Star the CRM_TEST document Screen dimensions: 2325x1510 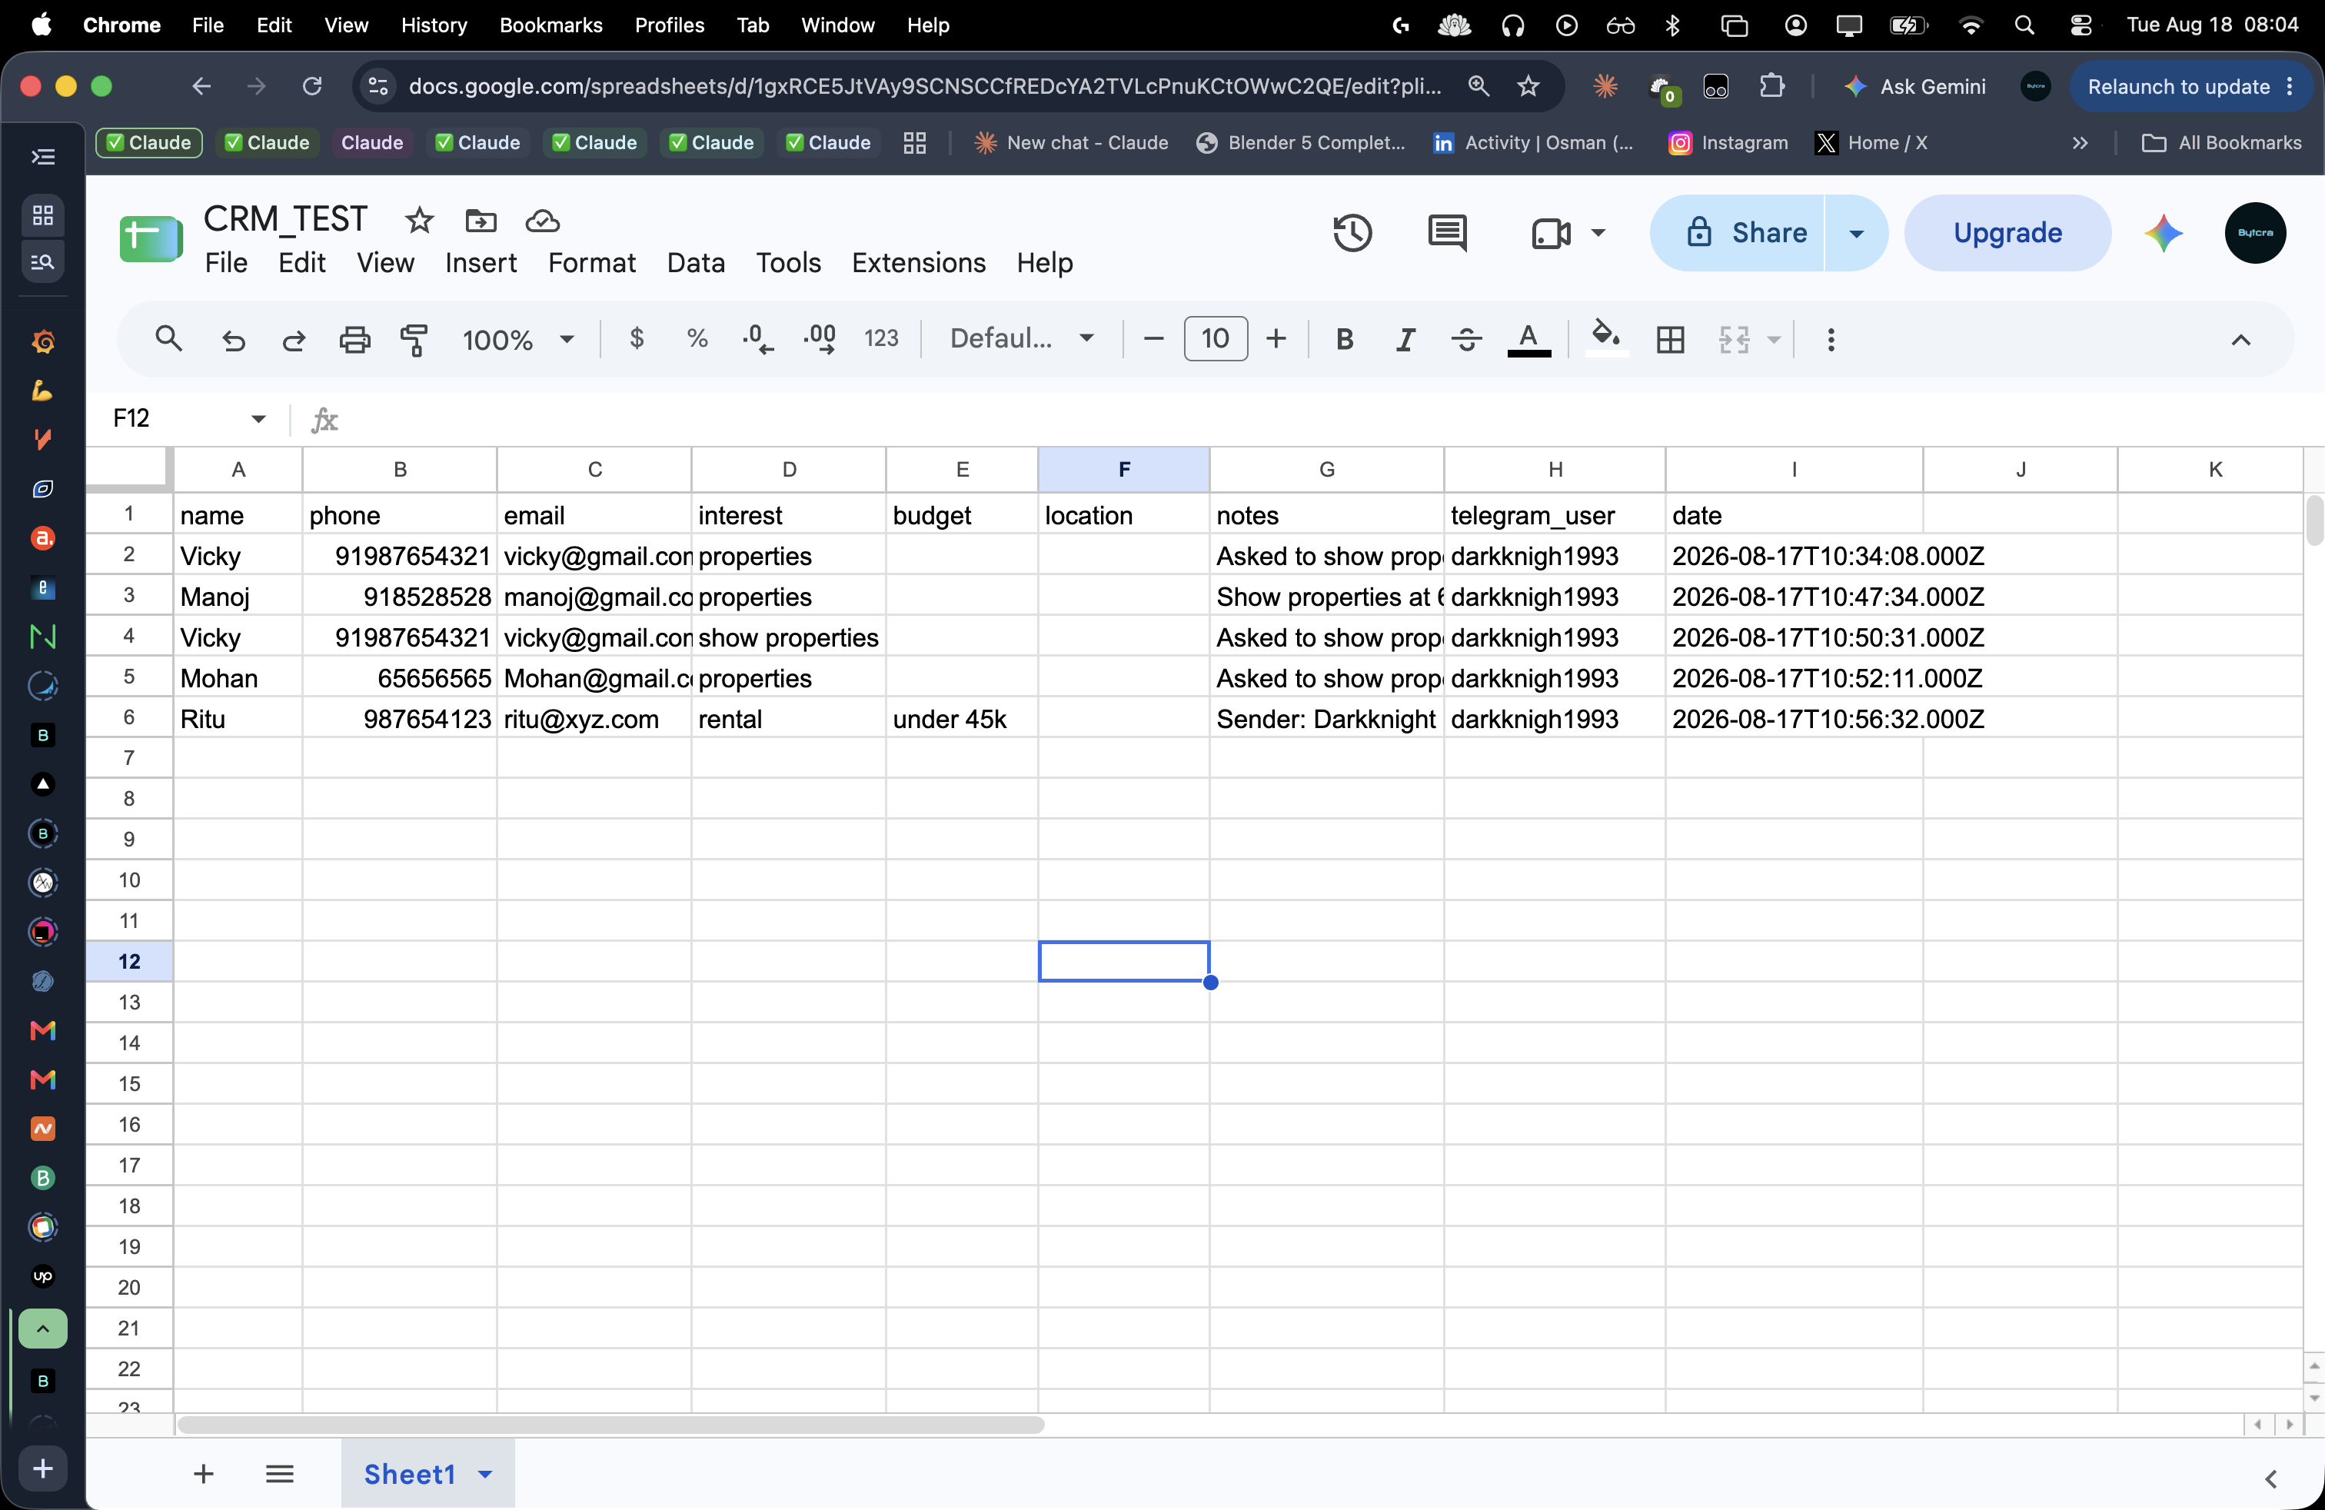click(x=419, y=221)
